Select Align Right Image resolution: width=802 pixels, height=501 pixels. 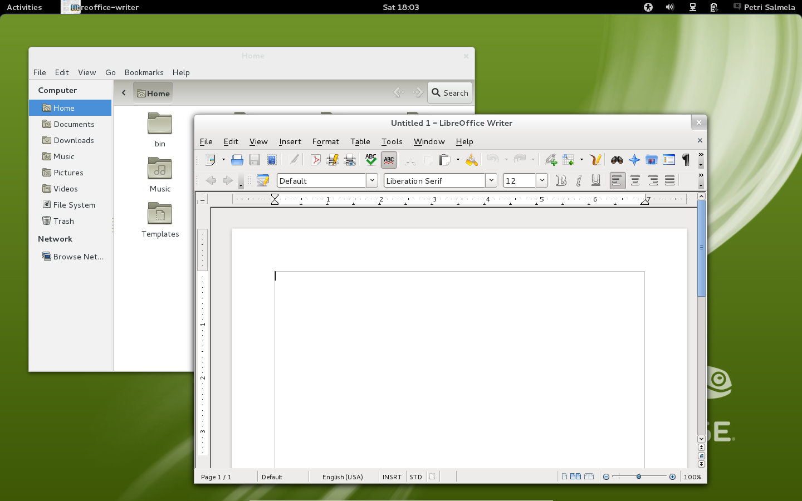click(x=653, y=180)
